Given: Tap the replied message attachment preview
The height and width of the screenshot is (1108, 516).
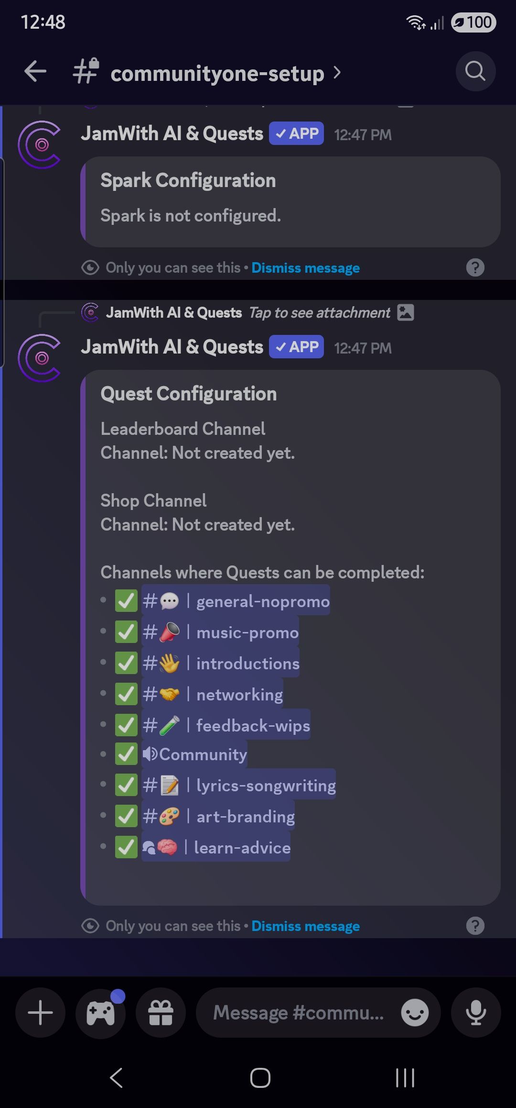Looking at the screenshot, I should point(319,313).
